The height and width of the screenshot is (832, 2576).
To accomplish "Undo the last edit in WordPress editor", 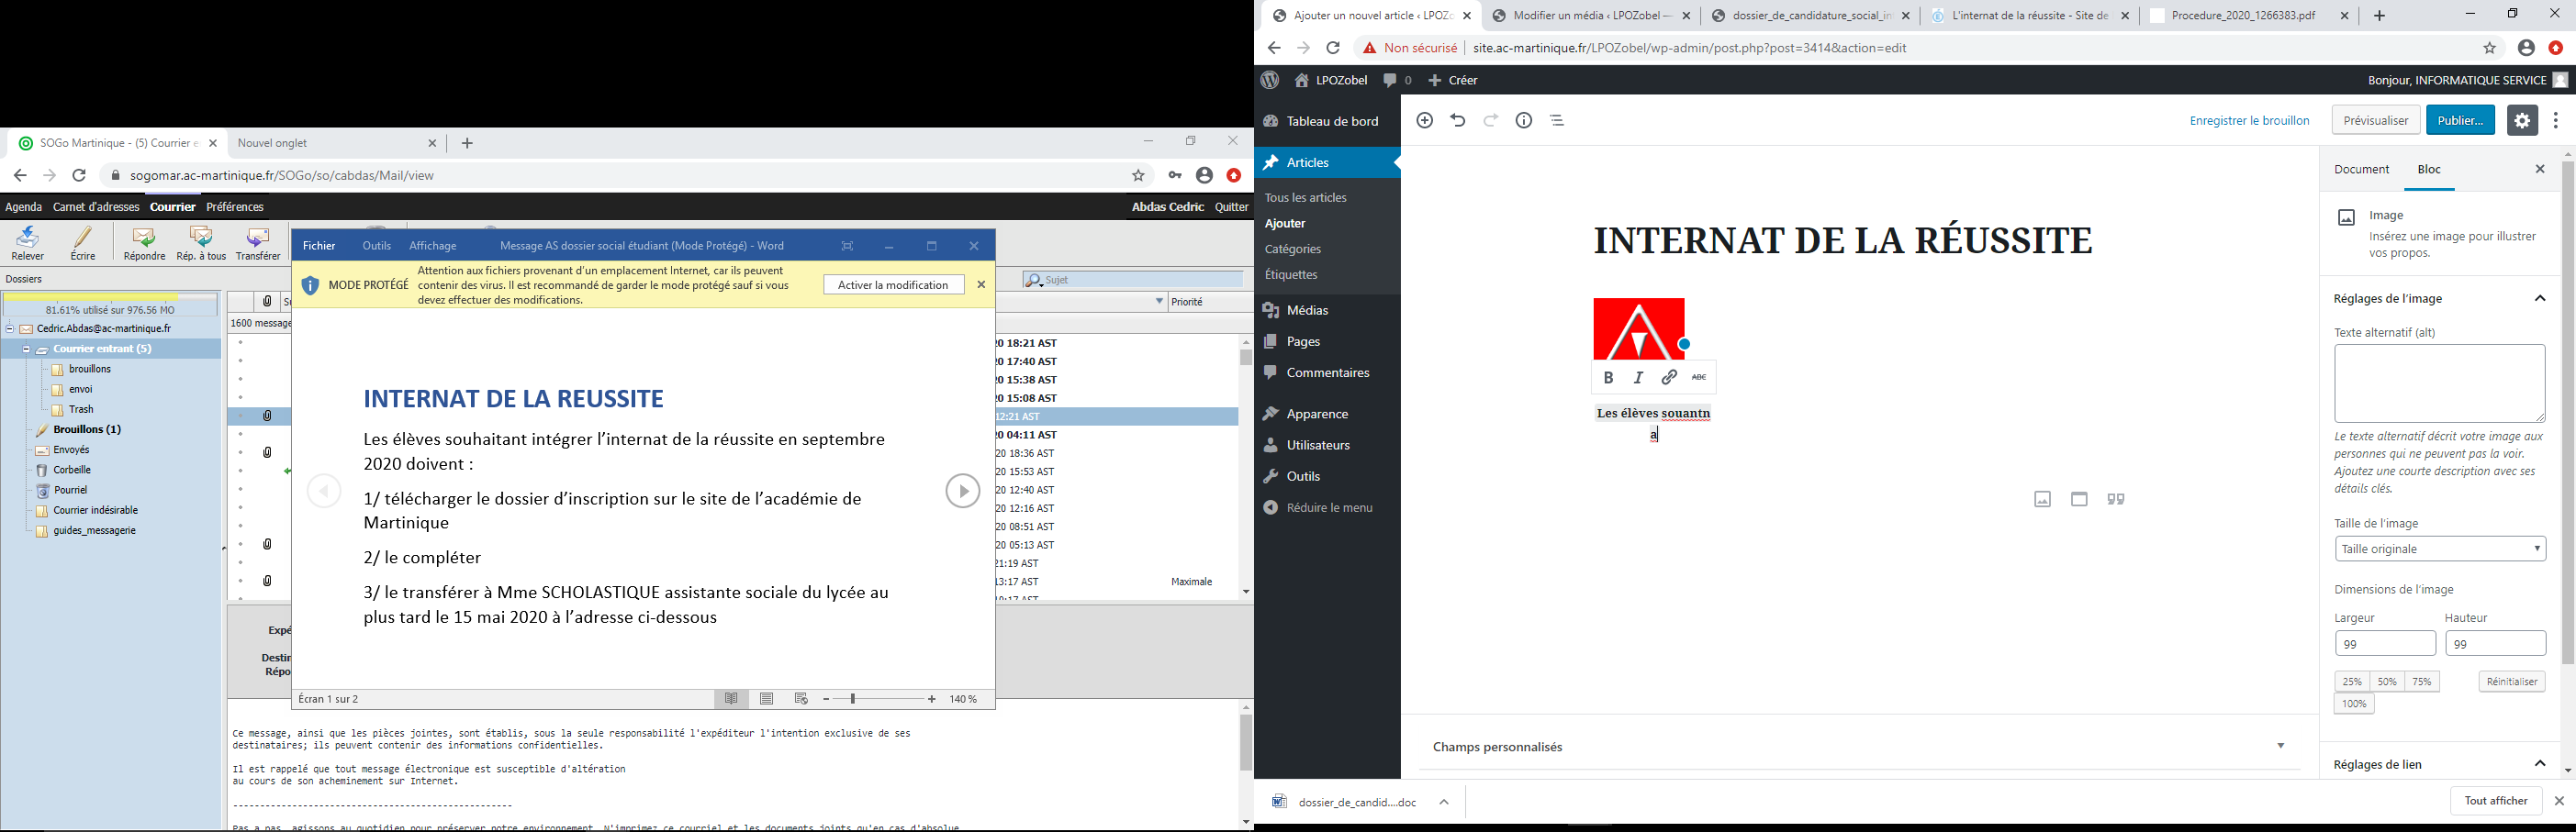I will [x=1458, y=121].
